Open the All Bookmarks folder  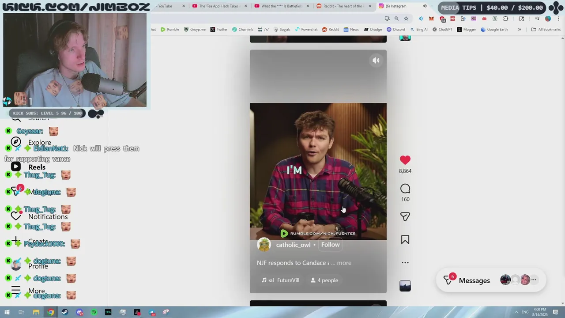(x=546, y=30)
